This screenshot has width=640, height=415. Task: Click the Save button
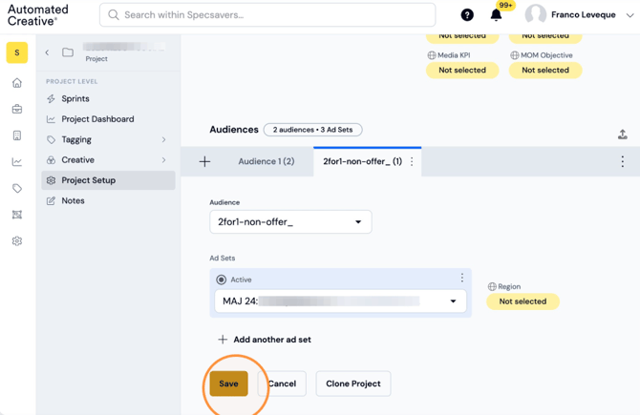click(x=228, y=384)
